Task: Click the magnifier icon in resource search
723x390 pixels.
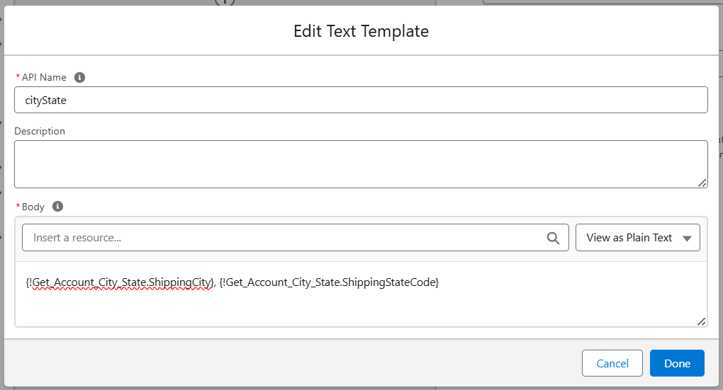Action: [553, 238]
